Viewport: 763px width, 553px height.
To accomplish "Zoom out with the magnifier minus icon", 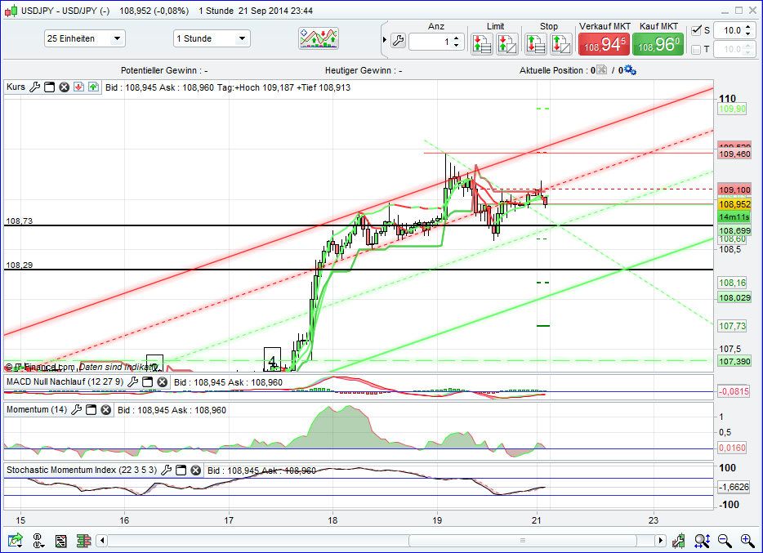I will [x=724, y=541].
